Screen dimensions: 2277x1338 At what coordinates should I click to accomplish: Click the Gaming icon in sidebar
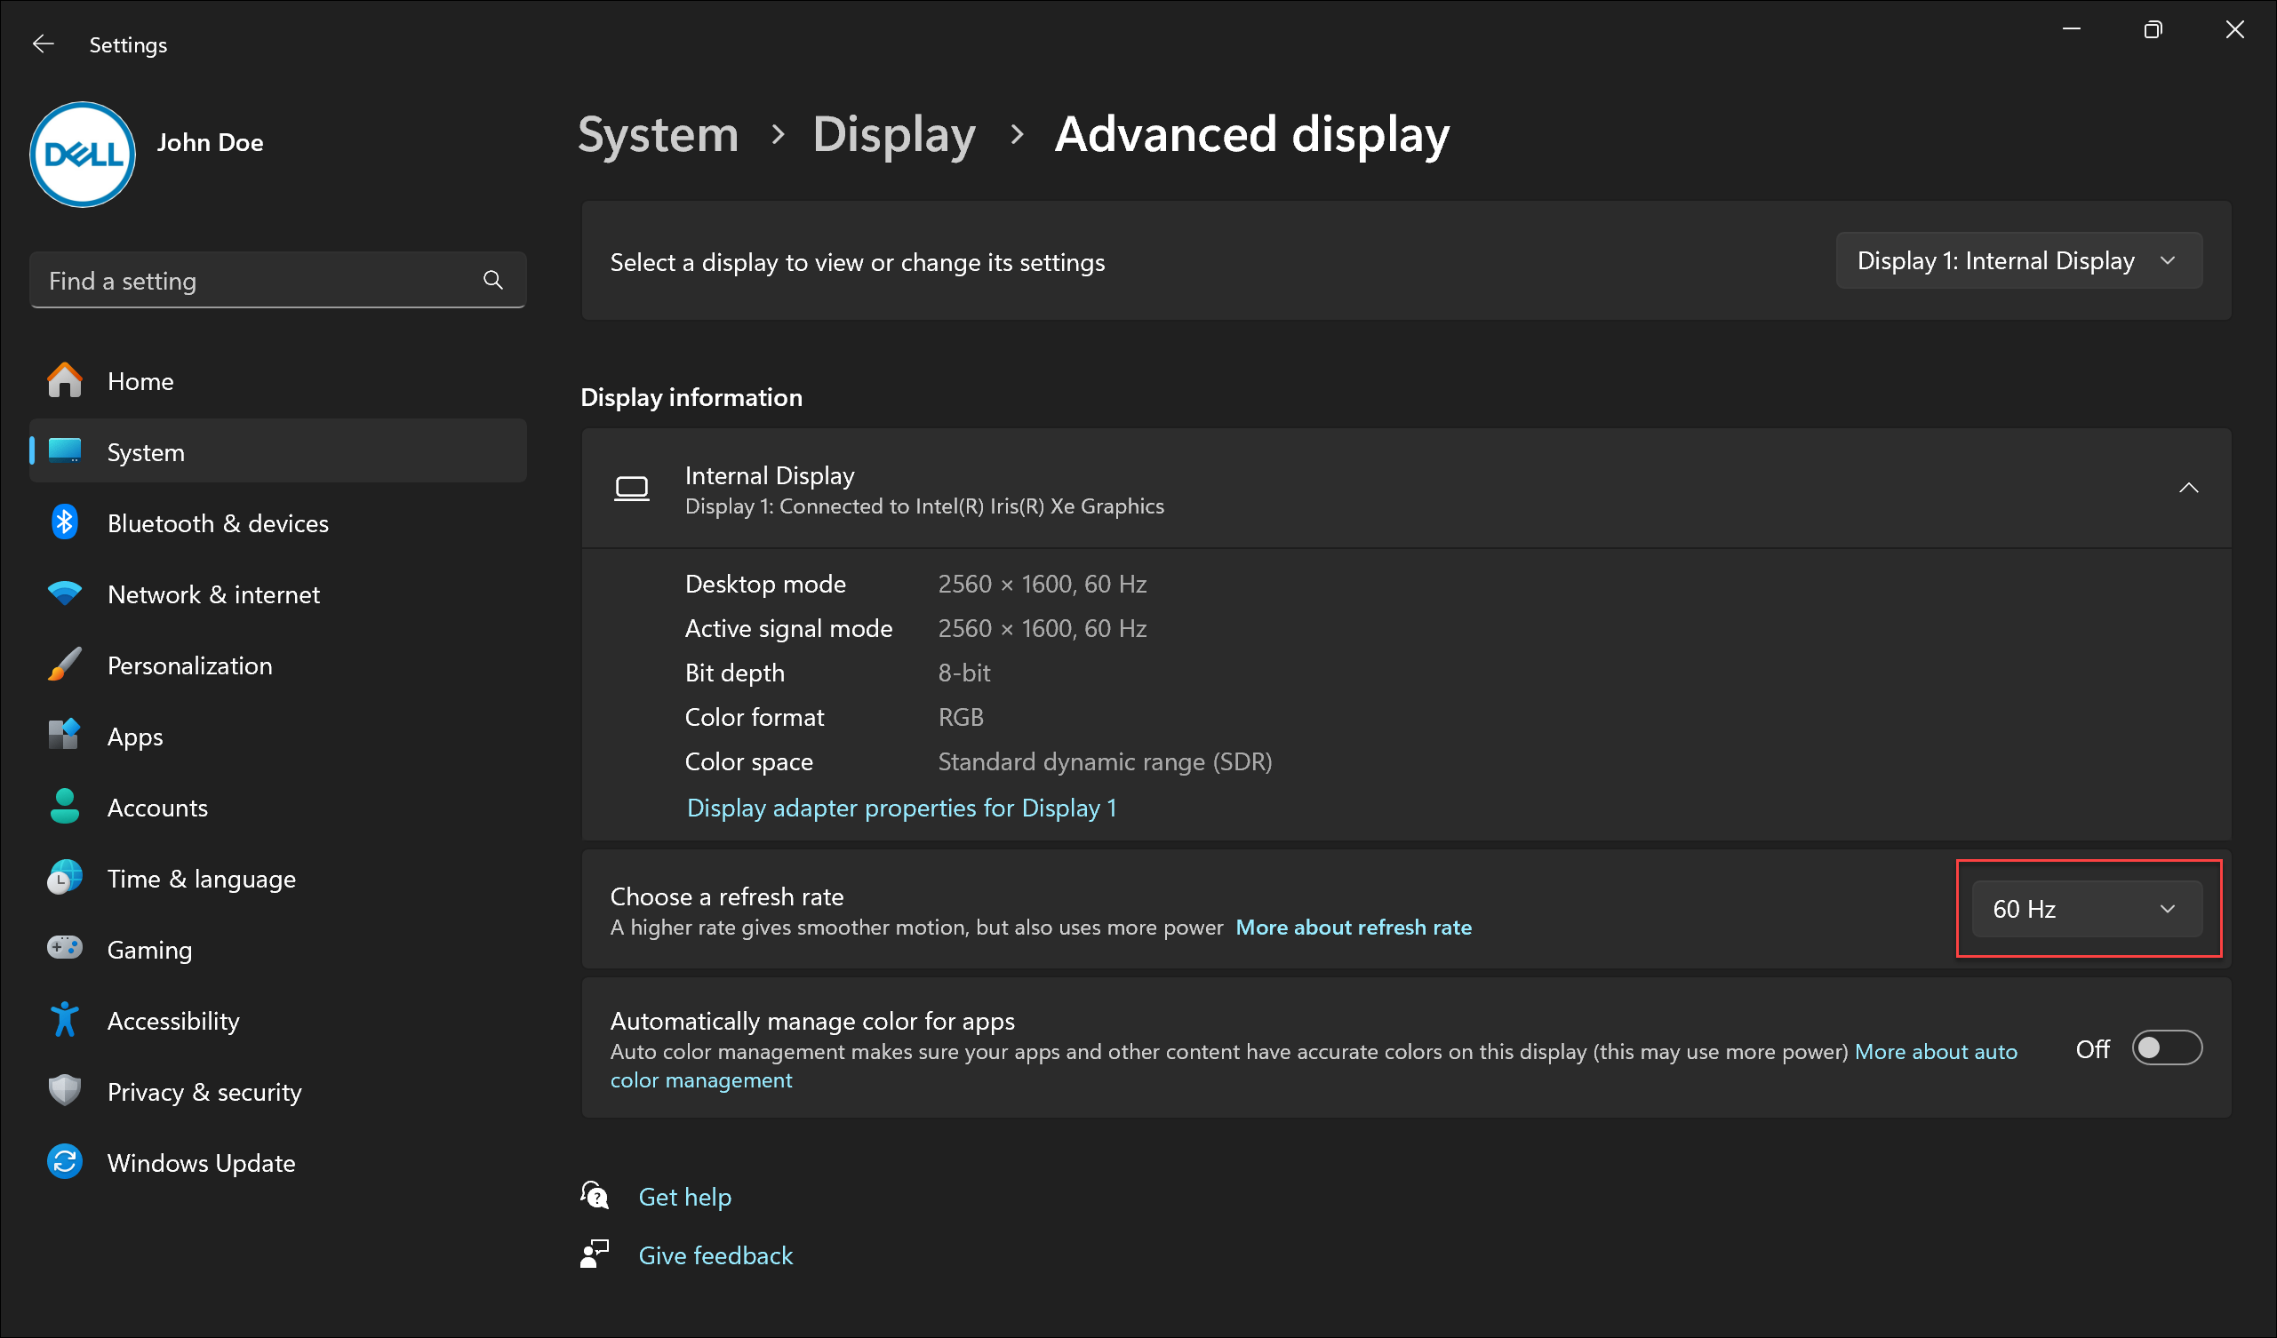[64, 950]
